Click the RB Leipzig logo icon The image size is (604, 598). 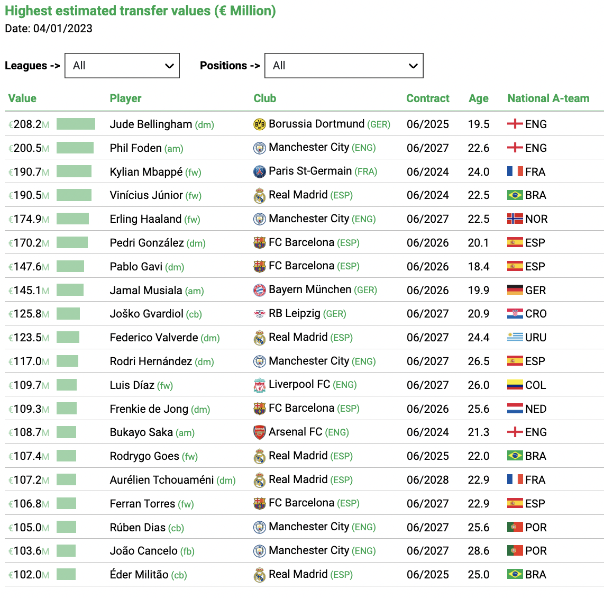point(260,314)
